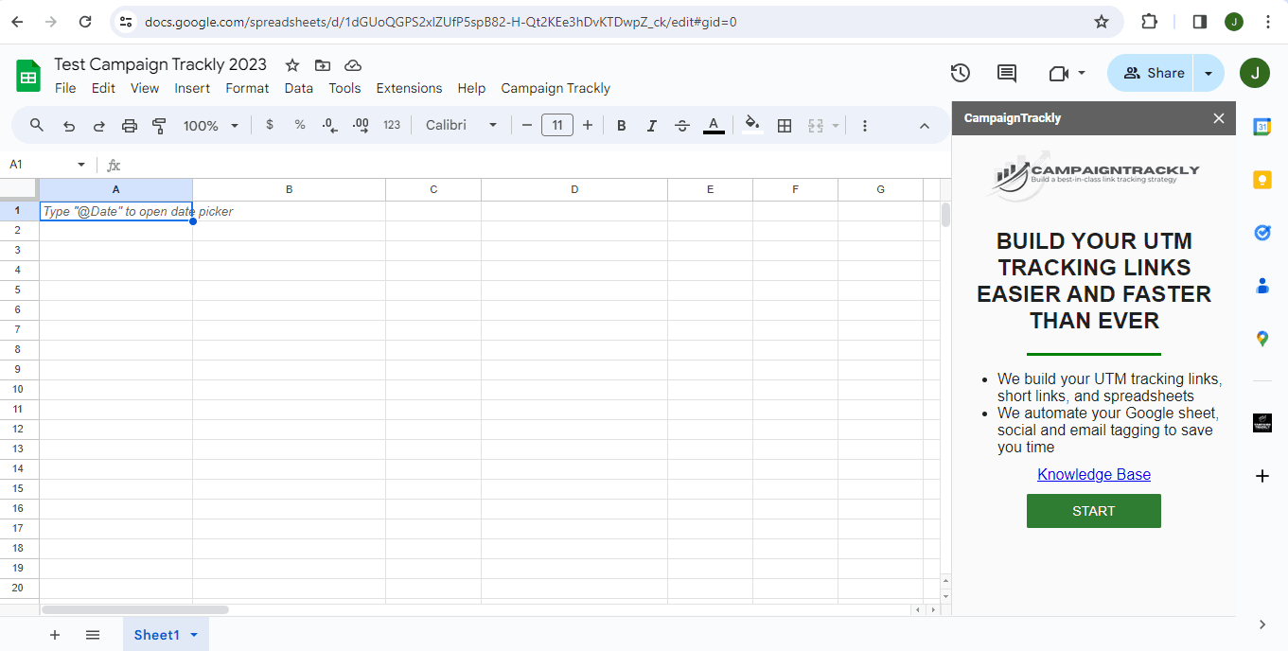Select the Paint format tool
The image size is (1288, 651).
click(158, 124)
